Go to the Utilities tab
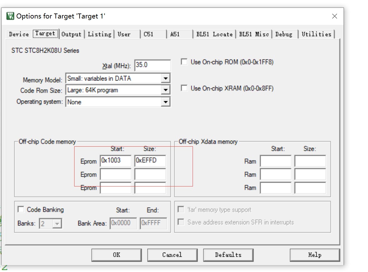 point(316,34)
